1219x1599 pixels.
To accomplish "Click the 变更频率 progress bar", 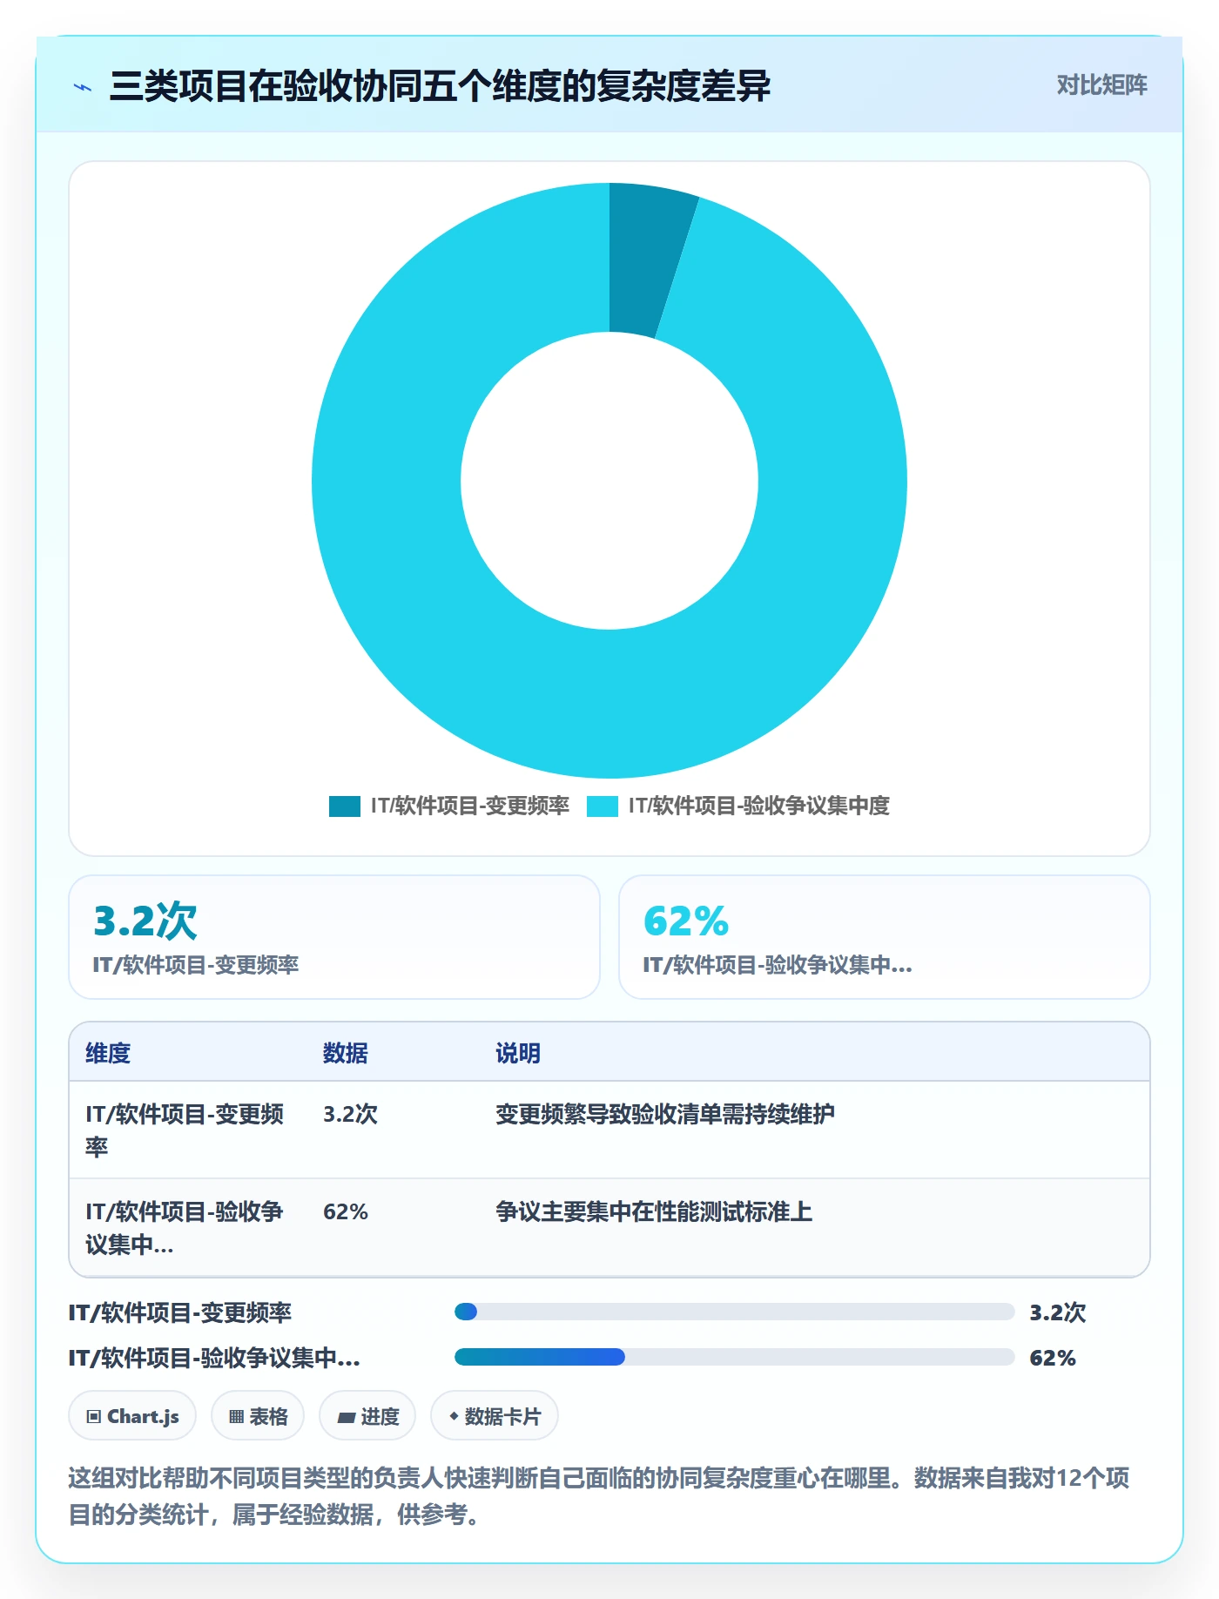I will pyautogui.click(x=735, y=1312).
